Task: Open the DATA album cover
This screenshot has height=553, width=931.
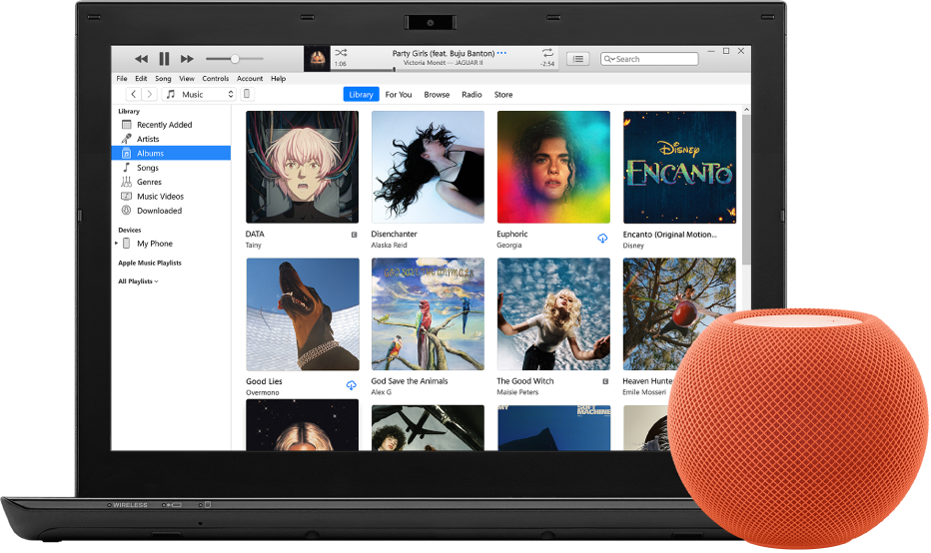Action: [303, 167]
